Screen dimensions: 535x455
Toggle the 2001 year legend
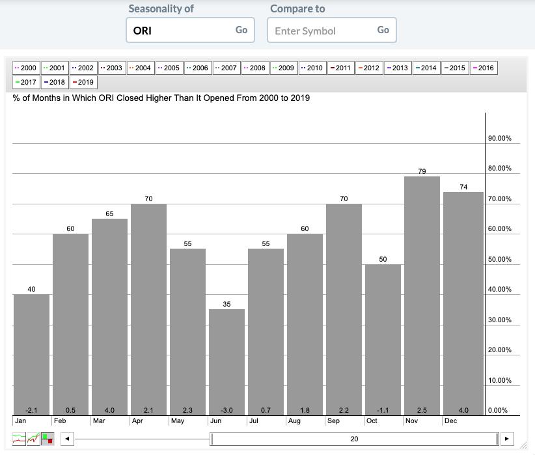(x=55, y=68)
